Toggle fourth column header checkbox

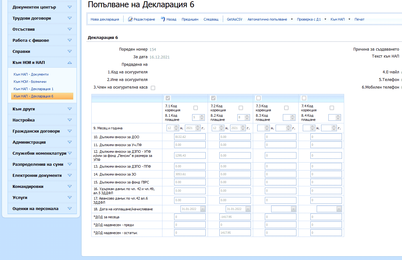[304, 98]
